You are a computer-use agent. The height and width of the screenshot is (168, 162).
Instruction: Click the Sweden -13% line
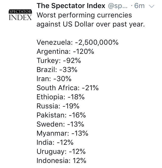[60, 124]
